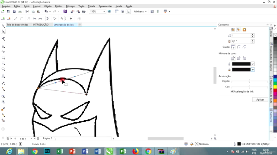277x155 pixels.
Task: Select the Shape tool in the toolbox
Action: click(x=3, y=31)
